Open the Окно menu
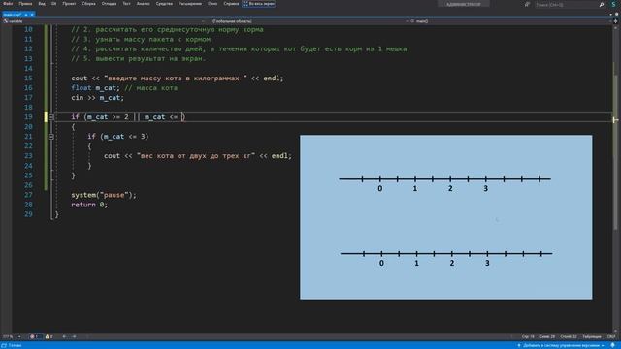The width and height of the screenshot is (621, 349). pos(212,4)
